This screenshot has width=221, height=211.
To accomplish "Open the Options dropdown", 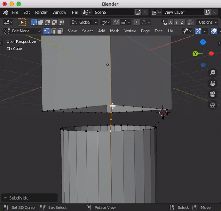I will (208, 22).
